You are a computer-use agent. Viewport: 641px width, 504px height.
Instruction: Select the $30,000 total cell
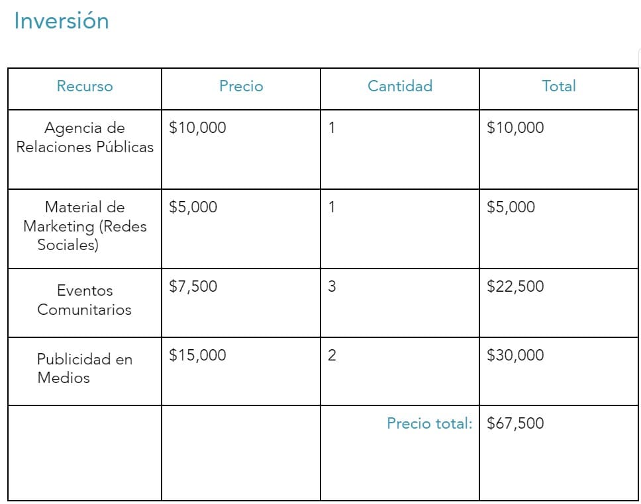(515, 355)
